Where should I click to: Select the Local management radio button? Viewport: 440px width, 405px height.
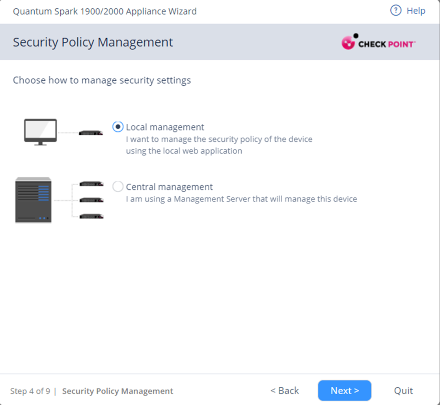click(118, 127)
